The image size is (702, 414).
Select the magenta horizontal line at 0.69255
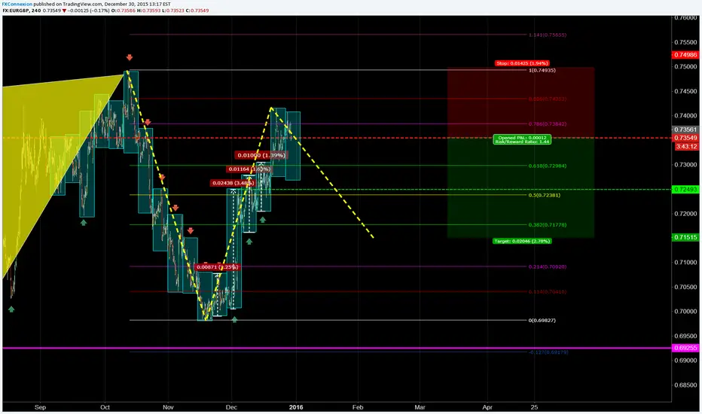pos(336,348)
